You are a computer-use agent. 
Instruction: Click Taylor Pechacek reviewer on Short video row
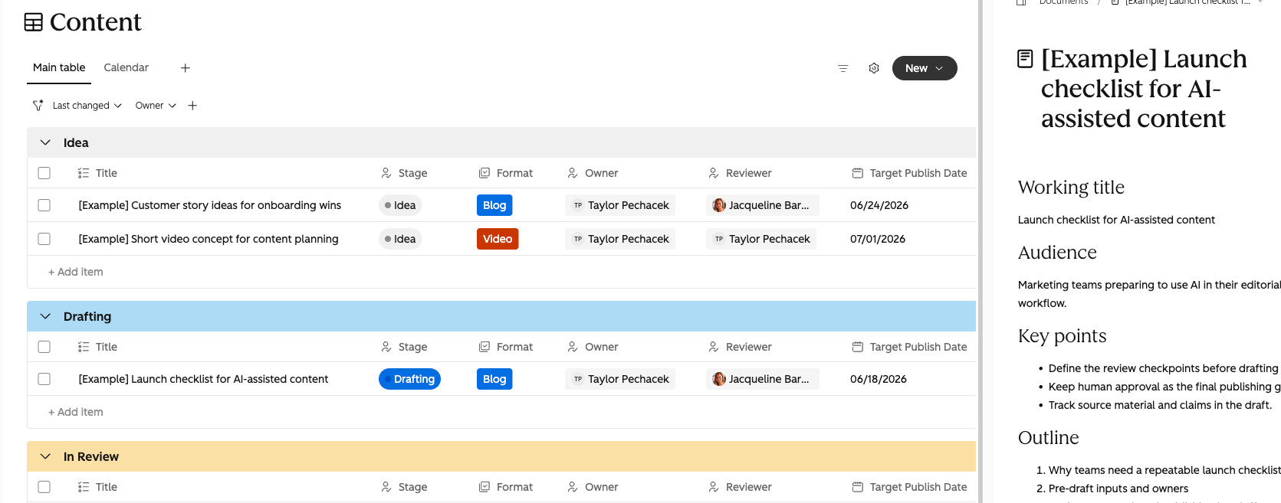761,239
